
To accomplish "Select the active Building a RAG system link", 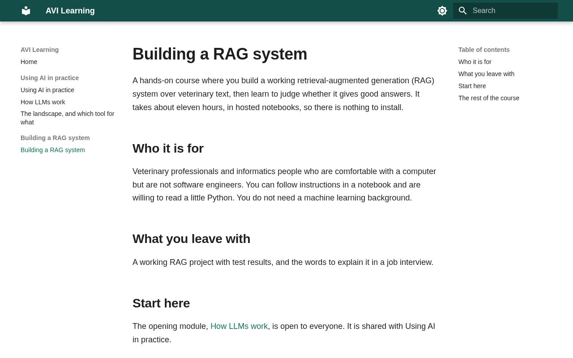I will [x=53, y=150].
